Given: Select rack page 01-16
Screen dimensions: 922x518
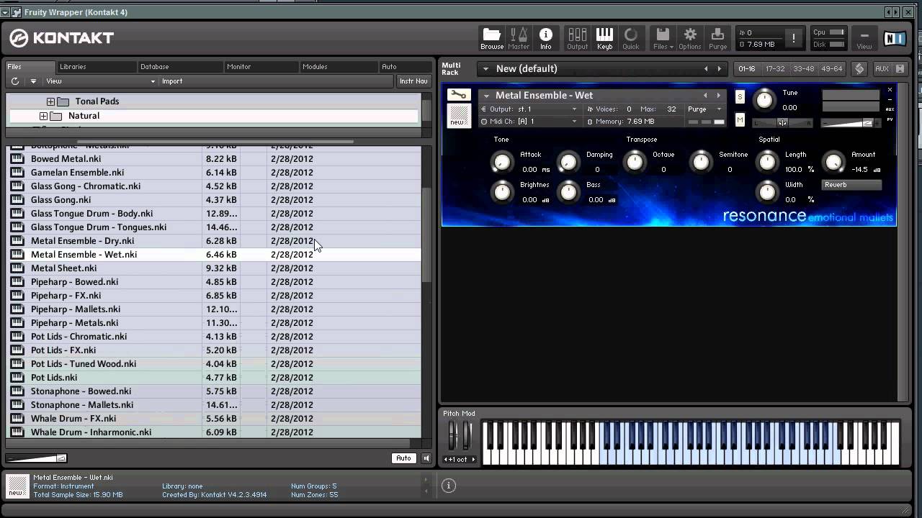Looking at the screenshot, I should point(747,69).
